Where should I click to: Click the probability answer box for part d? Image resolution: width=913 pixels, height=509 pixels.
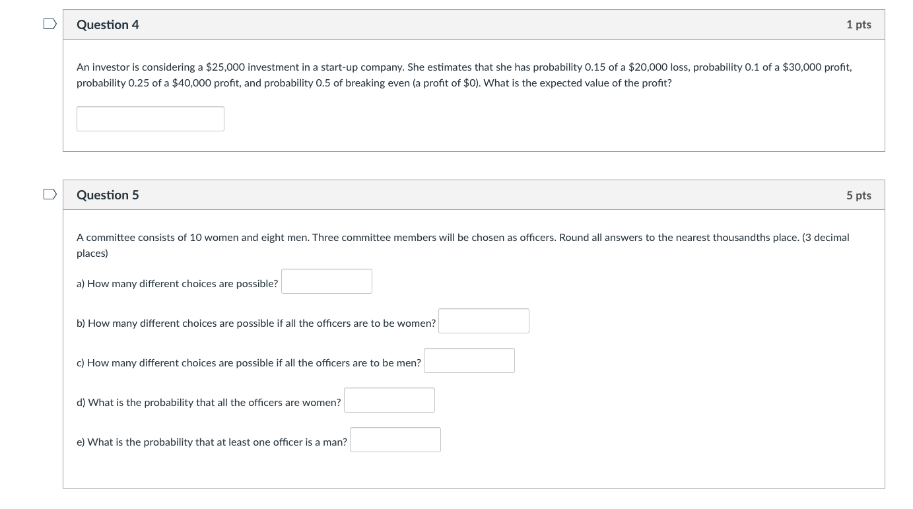(x=389, y=399)
